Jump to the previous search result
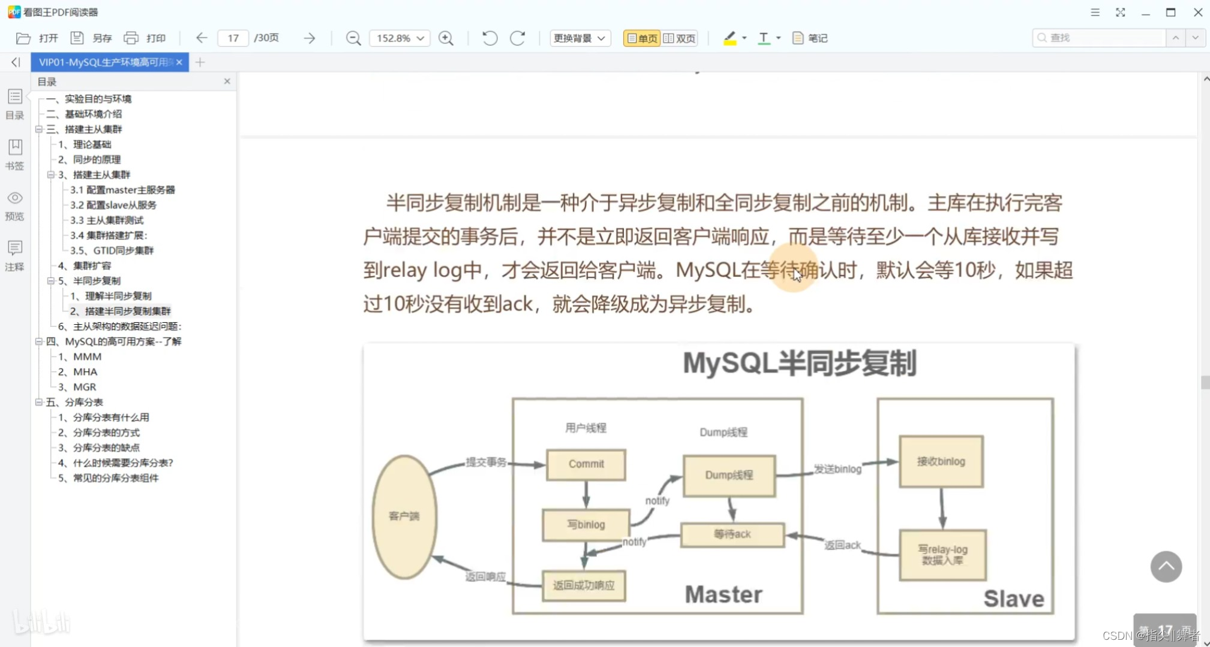 (1176, 38)
